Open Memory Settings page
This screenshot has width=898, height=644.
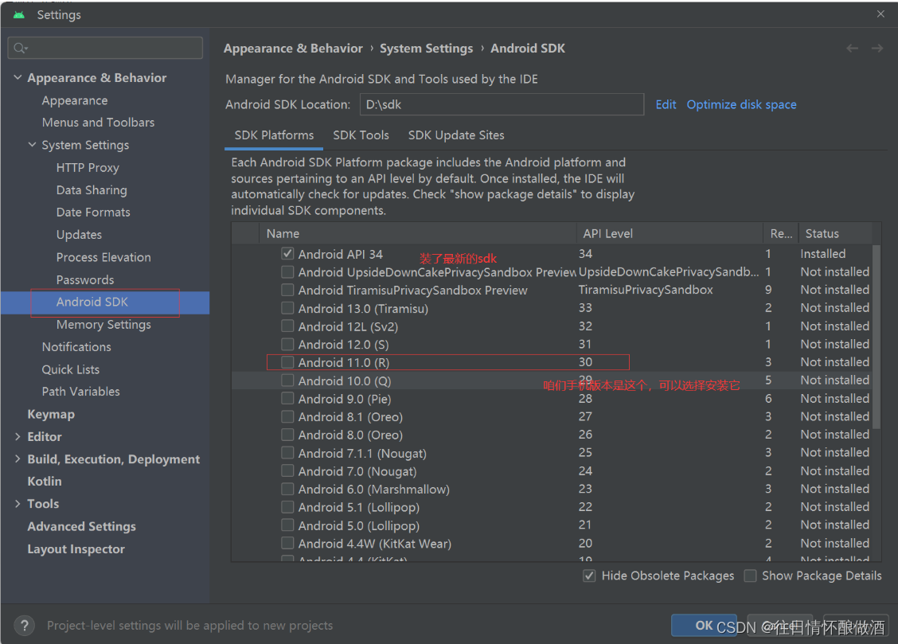[x=103, y=325]
